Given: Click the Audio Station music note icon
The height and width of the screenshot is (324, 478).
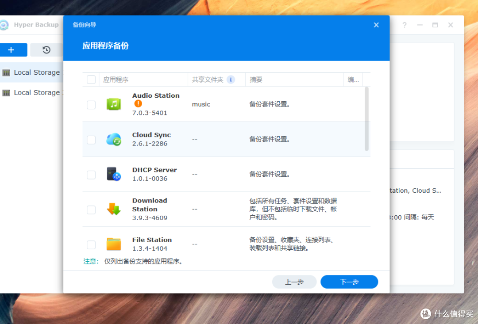Looking at the screenshot, I should coord(114,104).
